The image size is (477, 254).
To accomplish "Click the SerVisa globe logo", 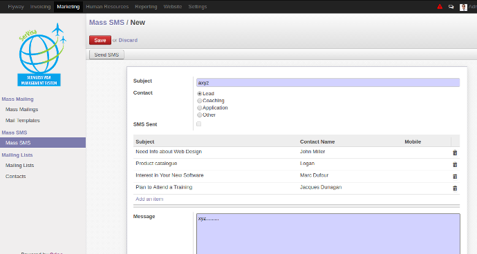I will [39, 55].
